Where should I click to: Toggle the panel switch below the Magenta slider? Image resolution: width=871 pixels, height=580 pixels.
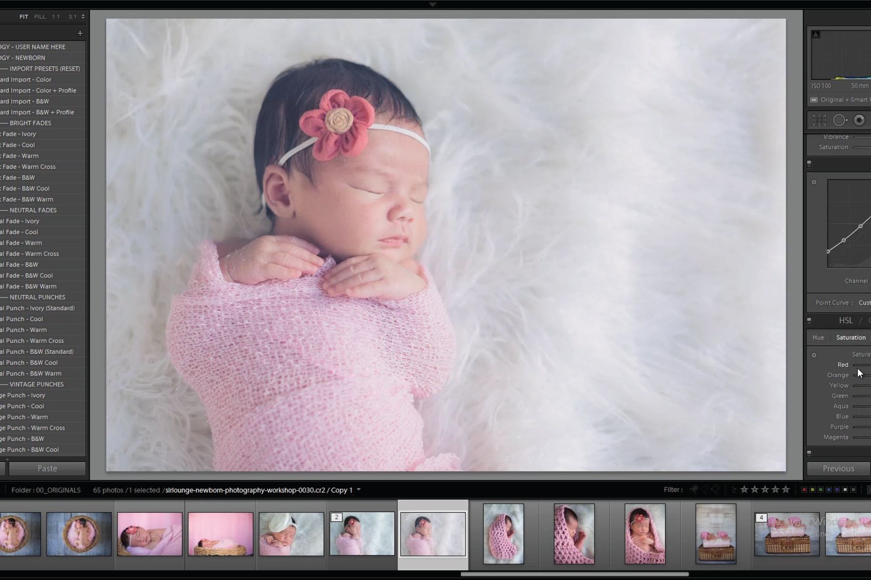(x=809, y=453)
